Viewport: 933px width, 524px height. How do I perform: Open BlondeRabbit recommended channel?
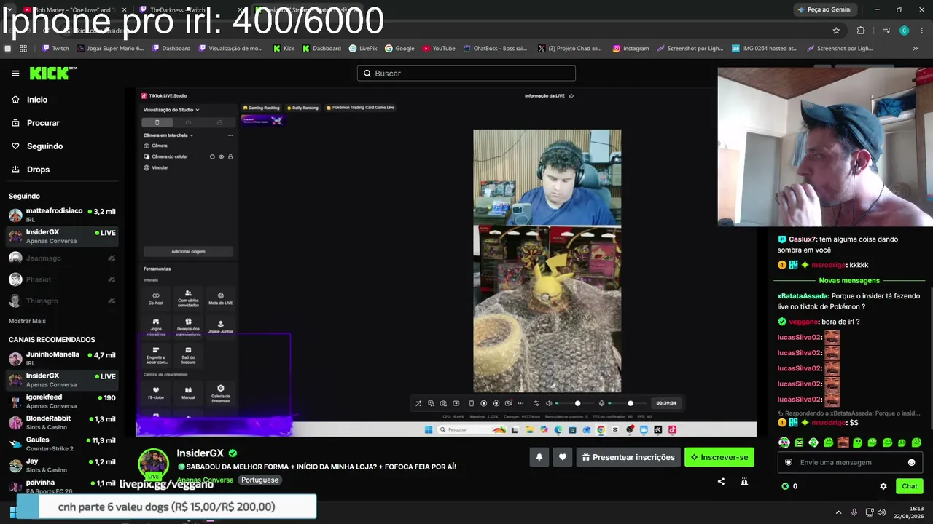[62, 422]
